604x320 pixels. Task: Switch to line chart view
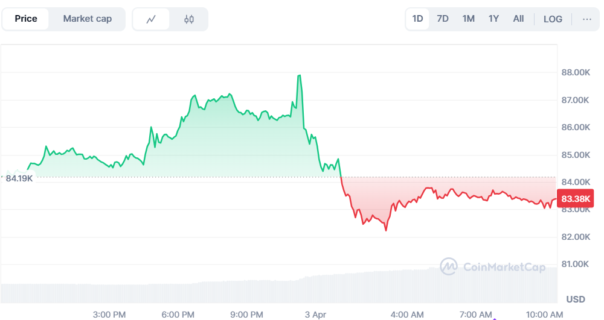click(x=151, y=19)
